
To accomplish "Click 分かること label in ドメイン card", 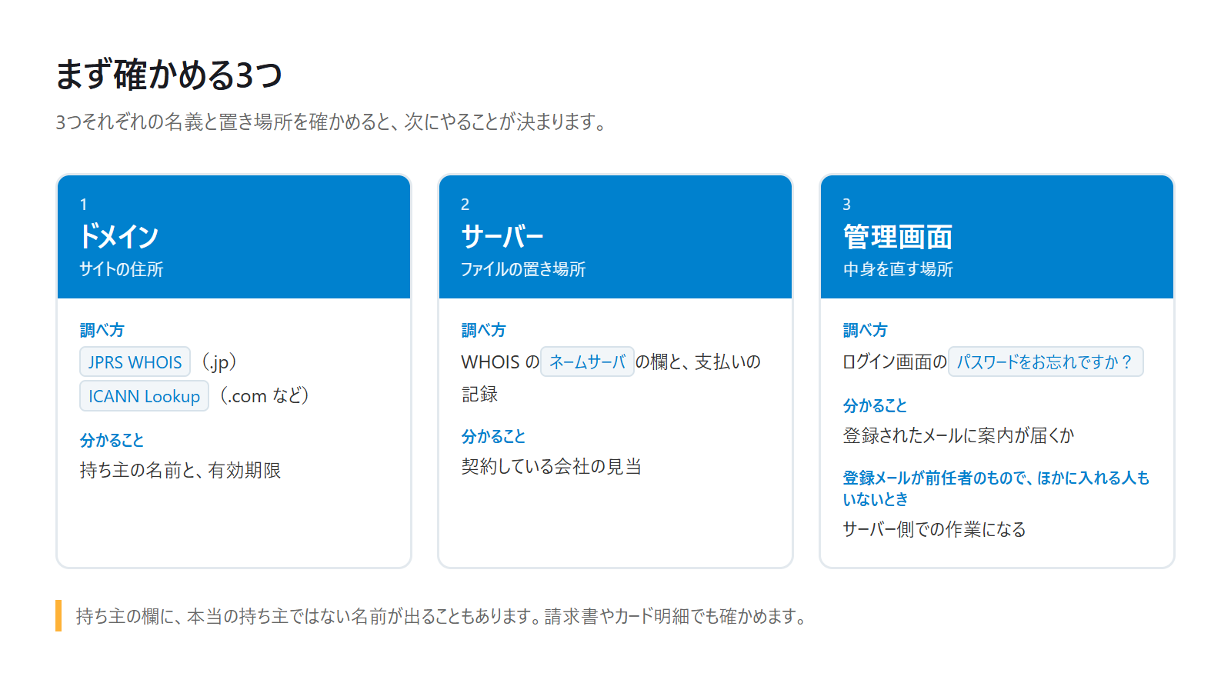I will point(112,440).
